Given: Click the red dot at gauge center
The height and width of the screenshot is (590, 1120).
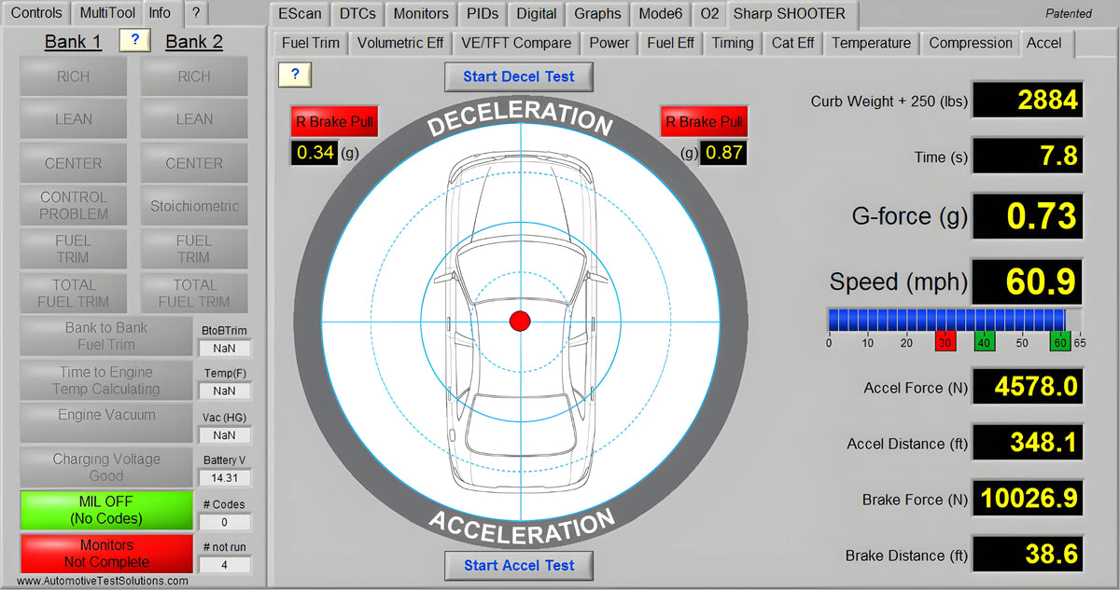Looking at the screenshot, I should (x=520, y=321).
